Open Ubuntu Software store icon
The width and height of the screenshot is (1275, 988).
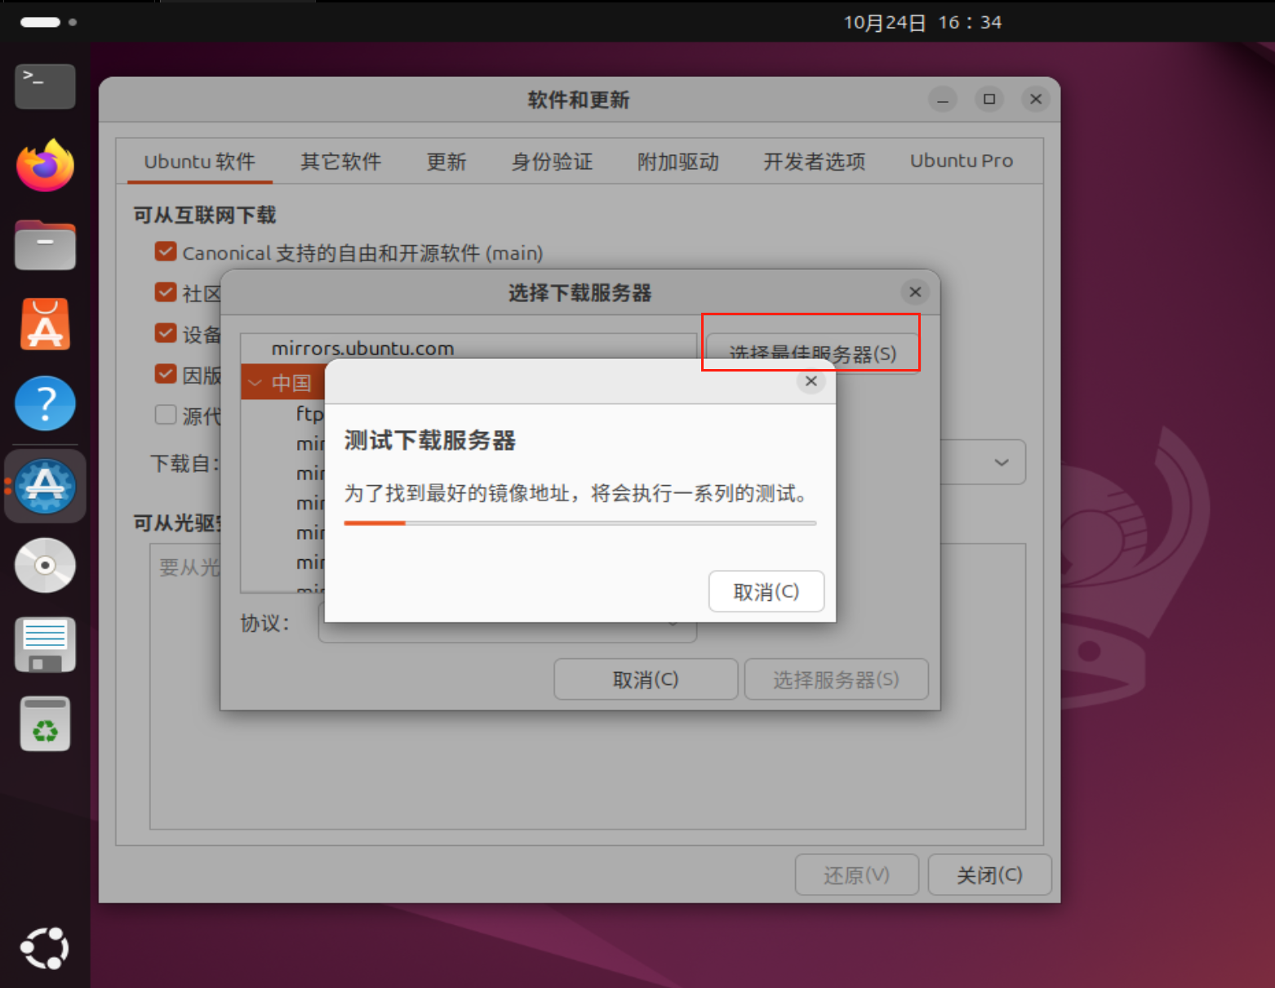(x=45, y=324)
